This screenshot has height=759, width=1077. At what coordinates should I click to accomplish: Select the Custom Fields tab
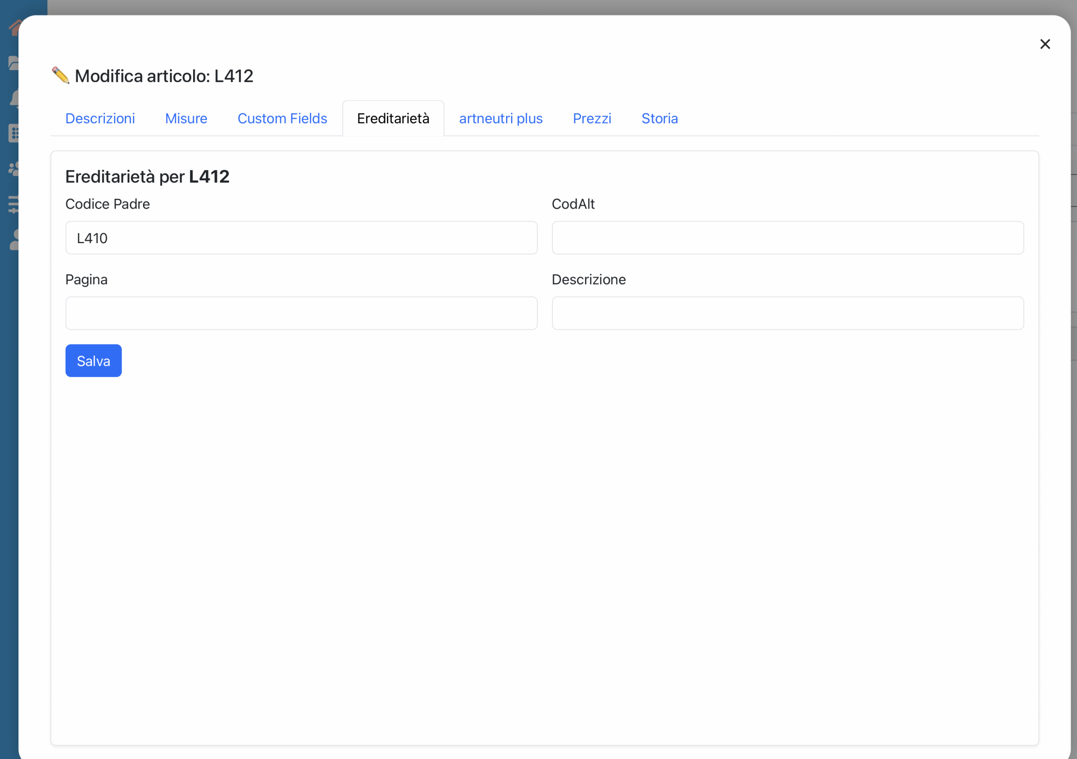(282, 119)
